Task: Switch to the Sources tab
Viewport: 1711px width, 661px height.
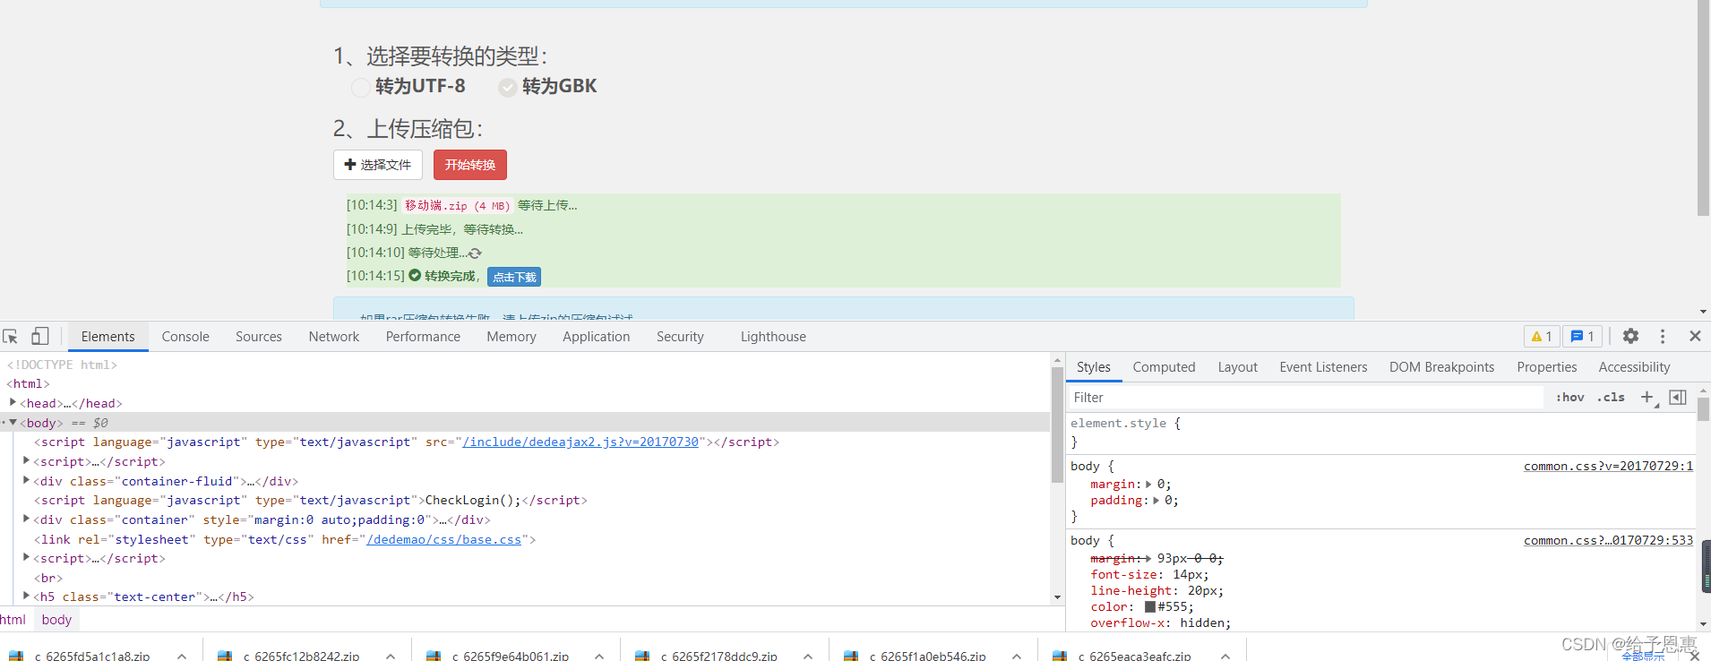Action: [259, 337]
